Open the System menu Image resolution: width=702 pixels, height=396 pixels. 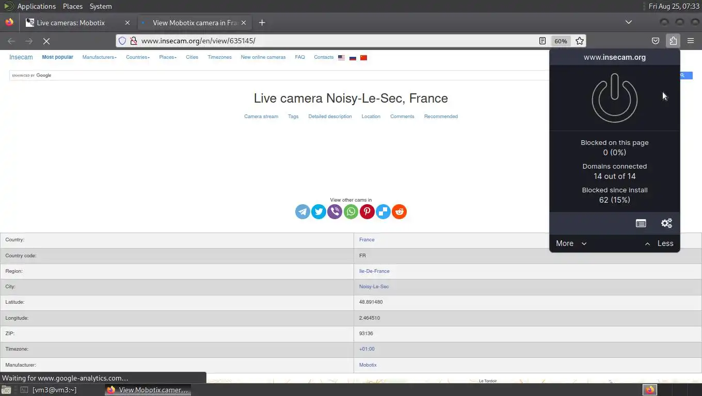tap(101, 6)
